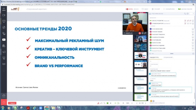Image resolution: width=196 pixels, height=110 pixels.
Task: Open the Русский language dropdown
Action: point(156,9)
